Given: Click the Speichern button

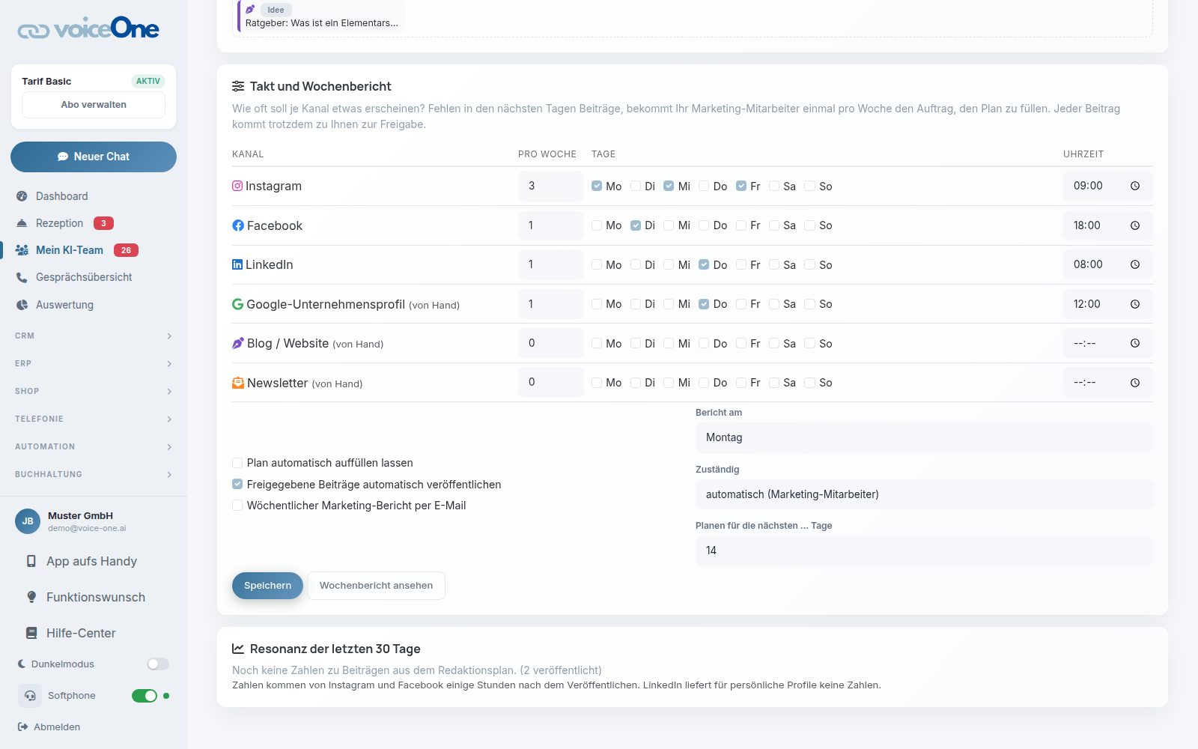Looking at the screenshot, I should click(x=267, y=586).
